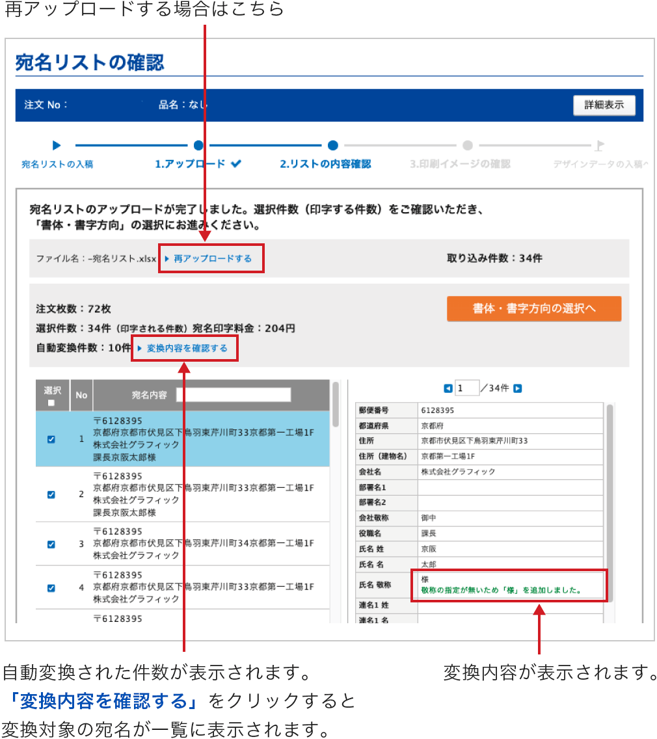Click the 2.リストの内容確認 step circle
The width and height of the screenshot is (657, 739).
coord(332,146)
